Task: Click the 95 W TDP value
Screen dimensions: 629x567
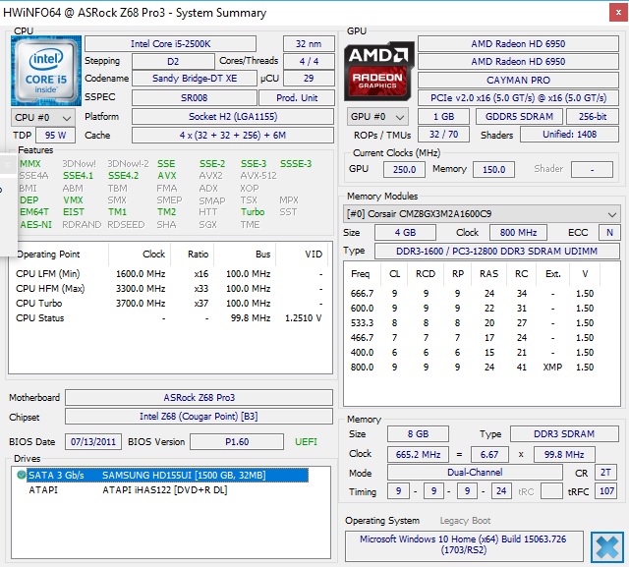Action: point(55,136)
